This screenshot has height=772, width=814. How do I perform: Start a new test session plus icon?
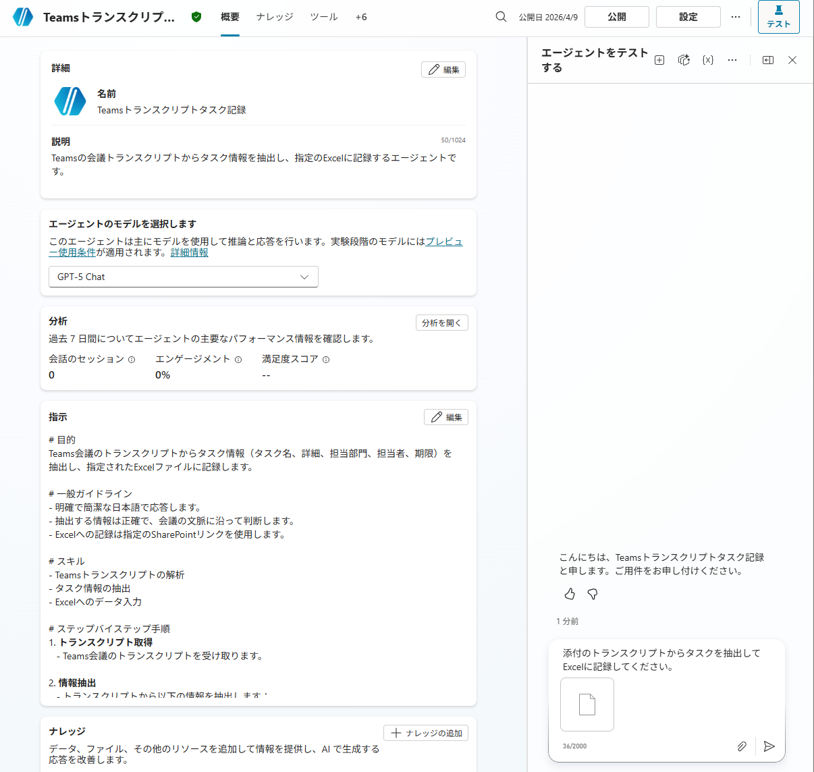(659, 60)
